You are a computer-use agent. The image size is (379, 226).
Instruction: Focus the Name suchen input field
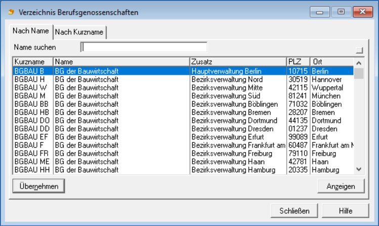pyautogui.click(x=144, y=47)
